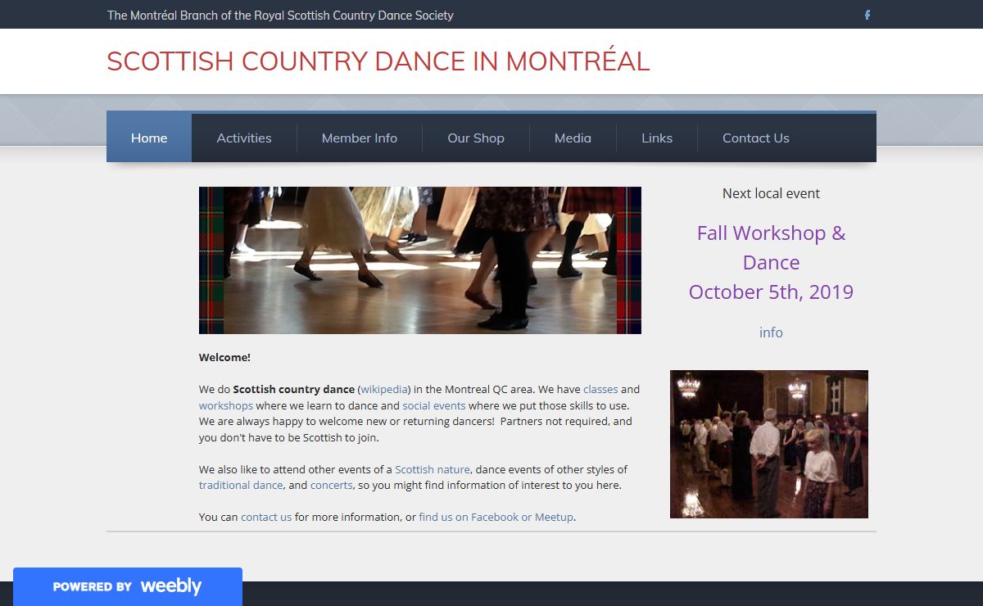Follow the workshops link
This screenshot has height=606, width=983.
pos(226,405)
